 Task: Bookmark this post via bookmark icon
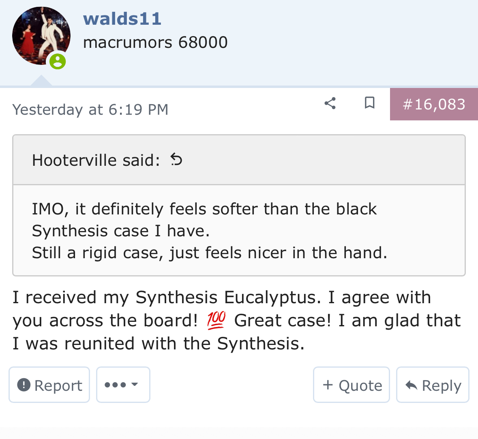369,103
